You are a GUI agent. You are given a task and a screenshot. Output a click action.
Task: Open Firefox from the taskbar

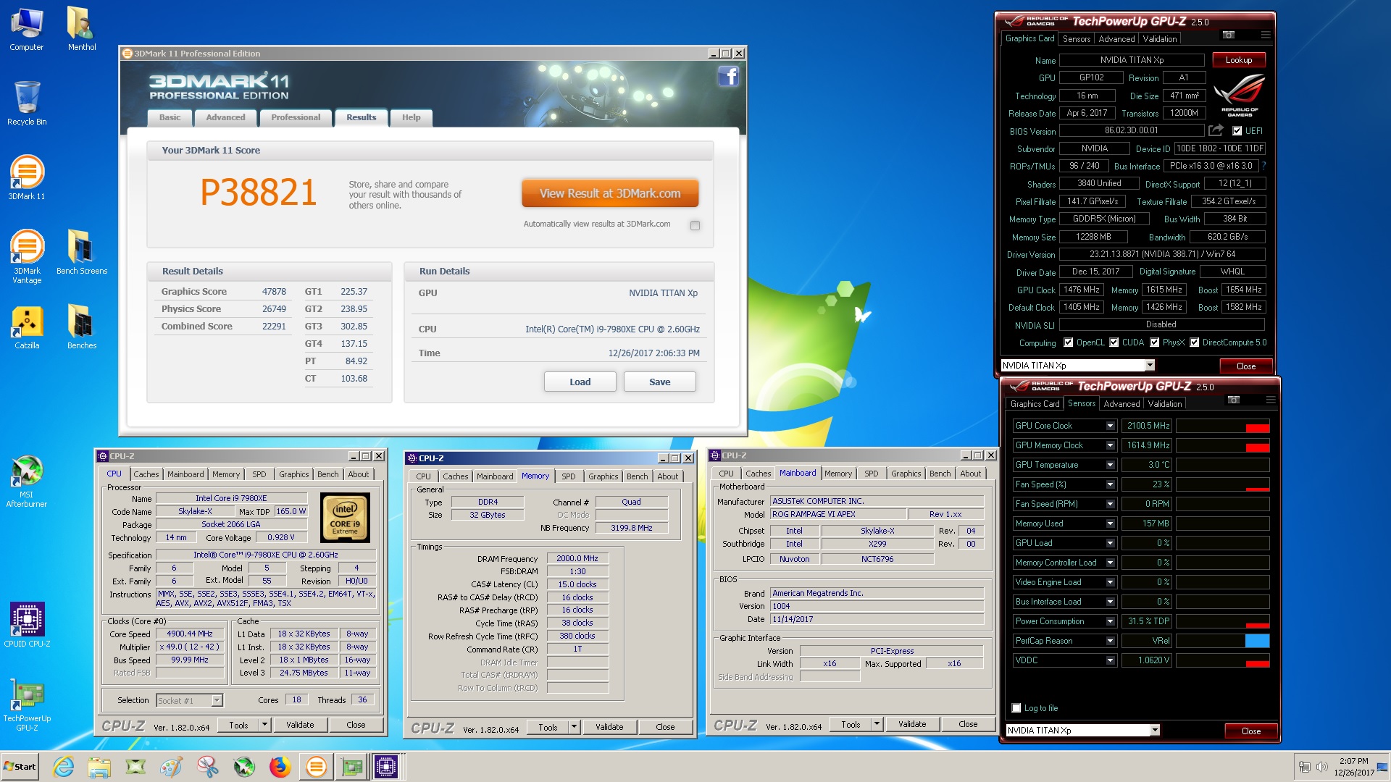pos(280,766)
